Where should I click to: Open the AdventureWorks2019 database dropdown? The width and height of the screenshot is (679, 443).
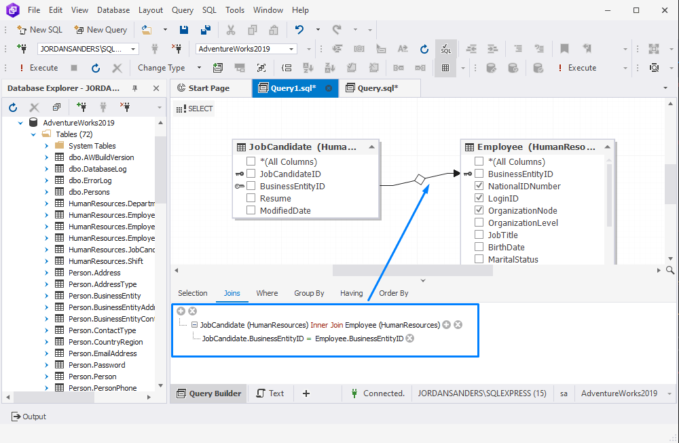[292, 49]
